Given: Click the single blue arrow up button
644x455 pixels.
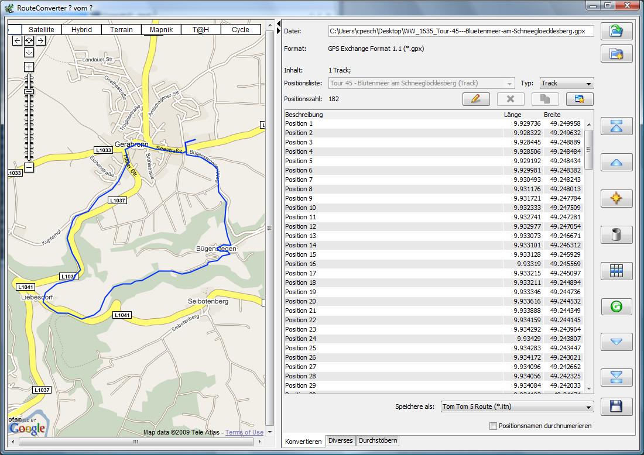Looking at the screenshot, I should [616, 163].
